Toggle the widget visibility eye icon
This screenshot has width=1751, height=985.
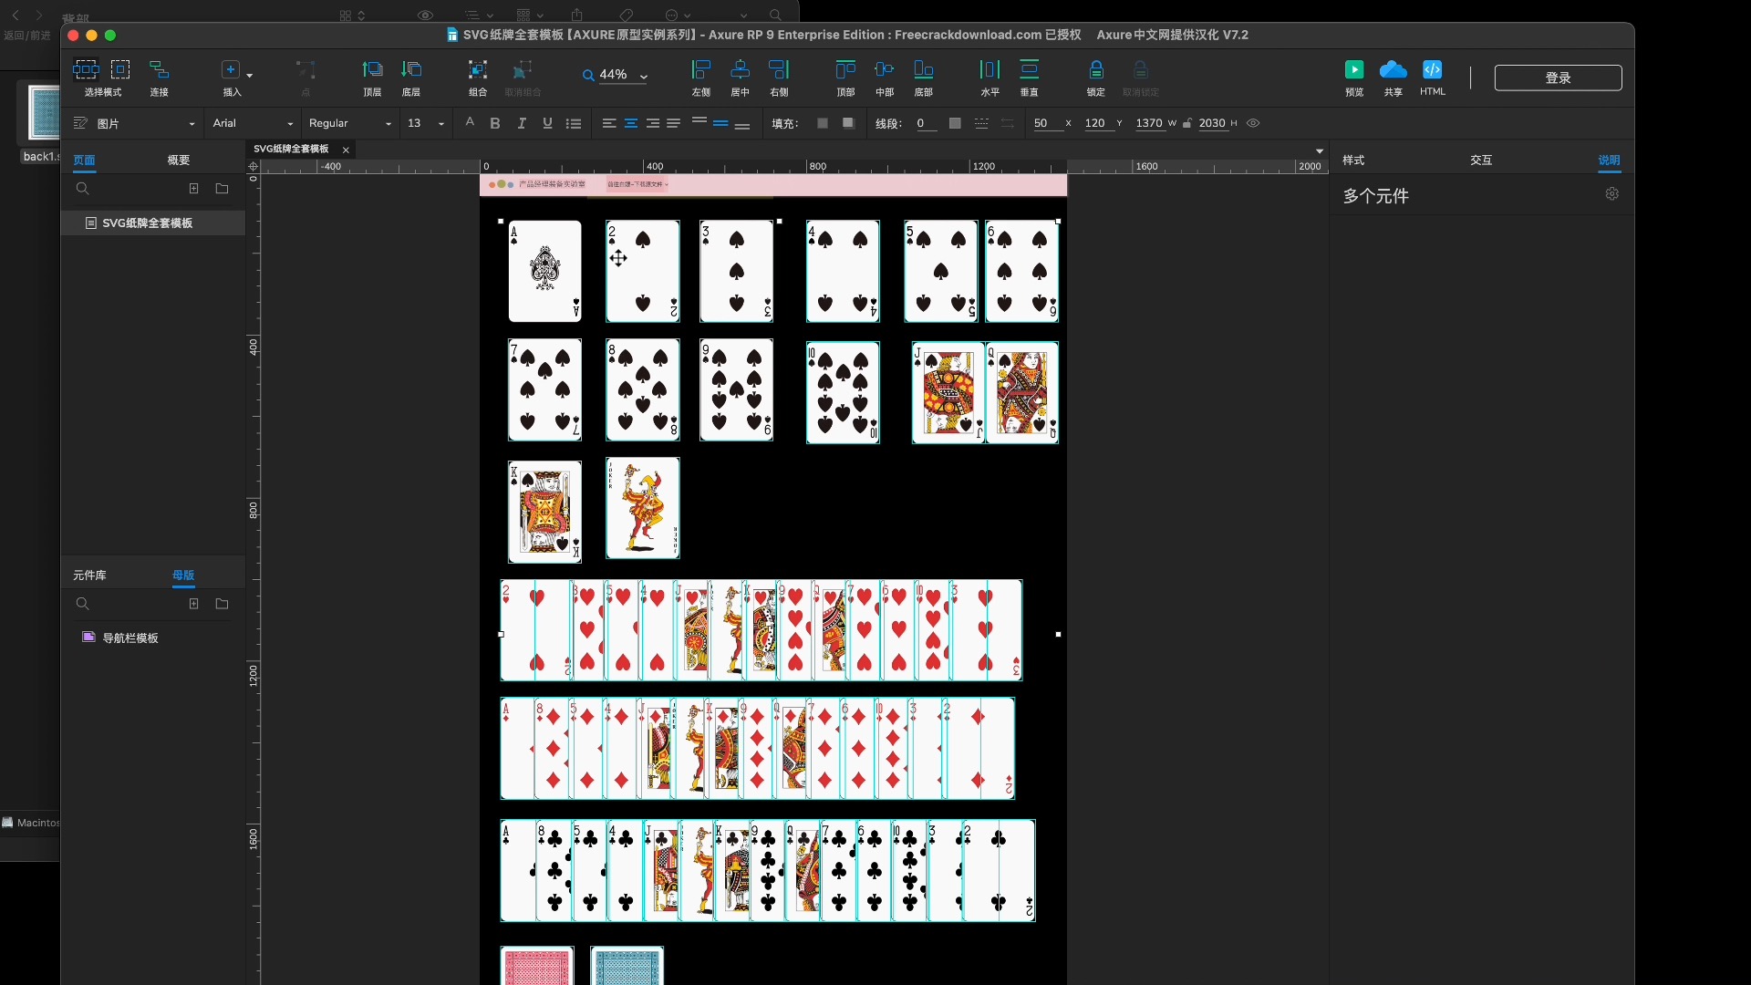coord(1253,123)
